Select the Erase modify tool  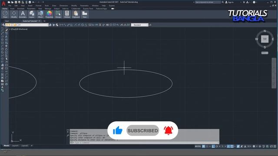[7, 30]
